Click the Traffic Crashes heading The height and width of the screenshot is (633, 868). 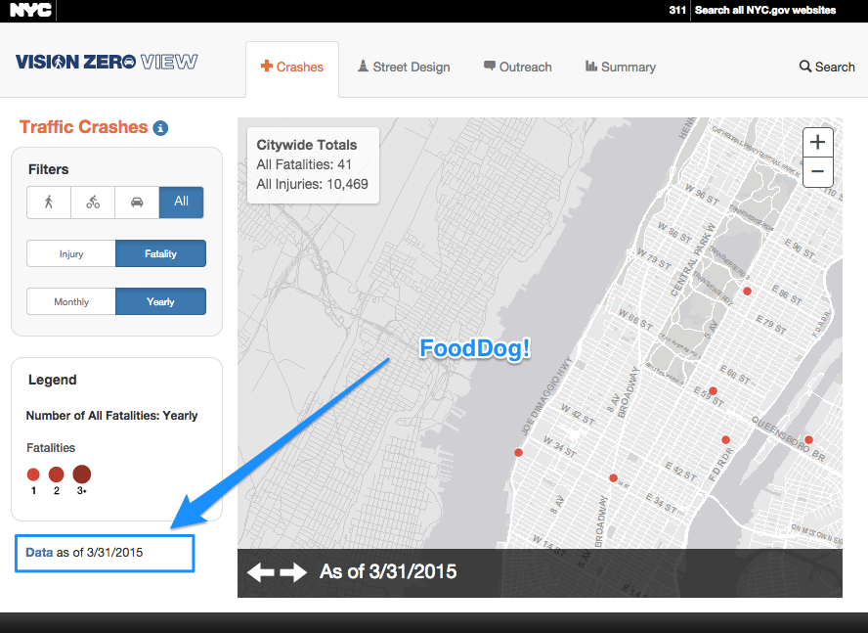[x=84, y=127]
